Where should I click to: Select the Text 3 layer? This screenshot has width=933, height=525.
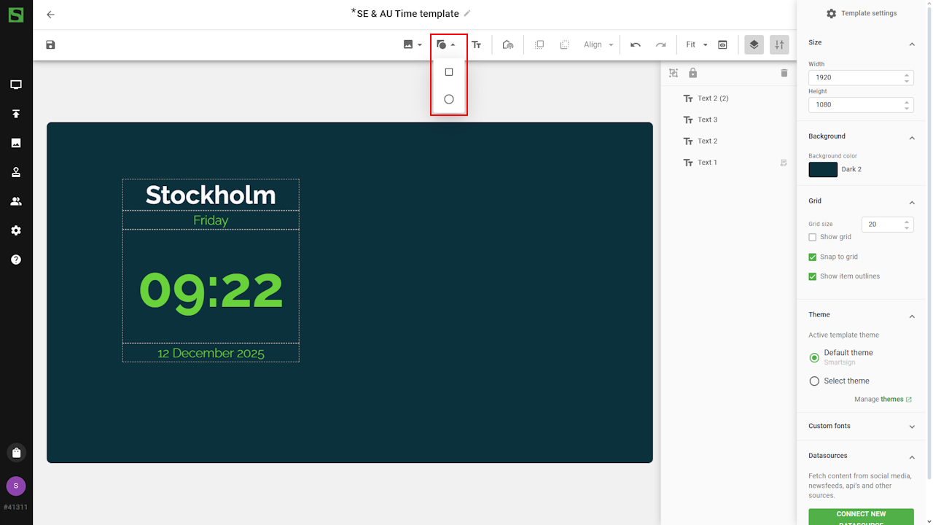point(707,120)
